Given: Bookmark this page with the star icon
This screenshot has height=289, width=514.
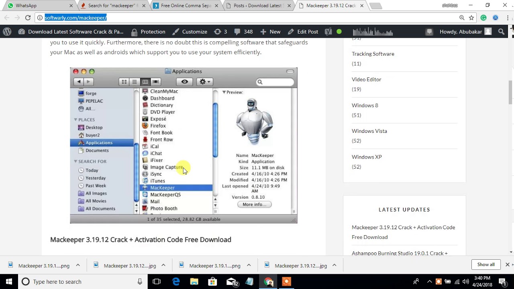Looking at the screenshot, I should tap(471, 18).
